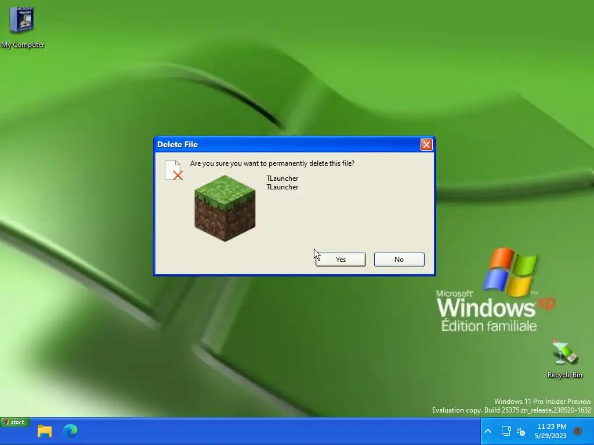Click the muted volume tray icon
The height and width of the screenshot is (445, 594).
click(521, 431)
